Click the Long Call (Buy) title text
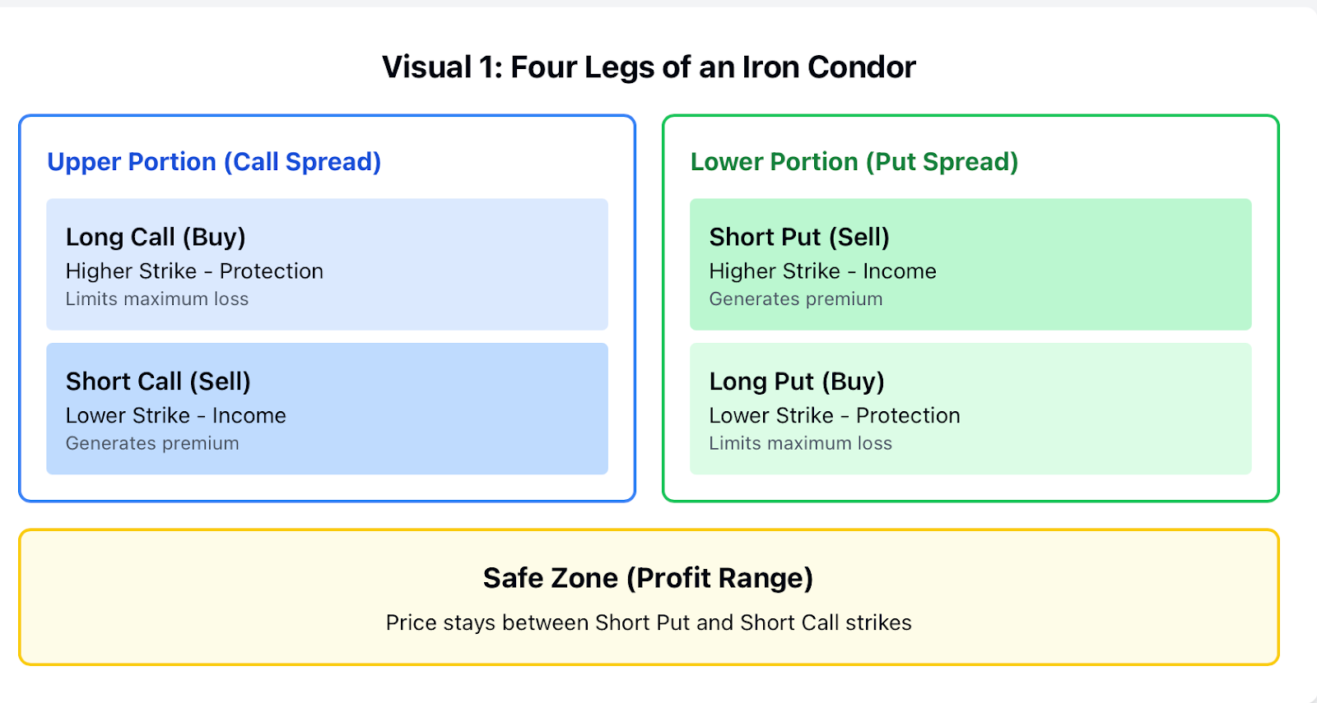 coord(156,238)
